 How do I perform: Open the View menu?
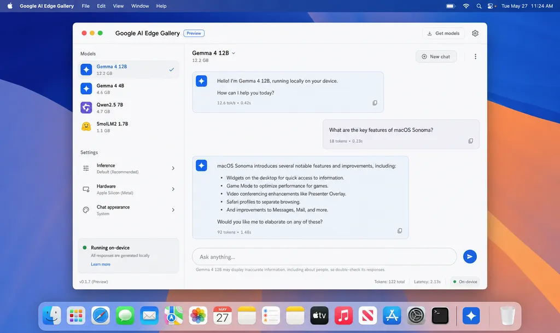[118, 6]
